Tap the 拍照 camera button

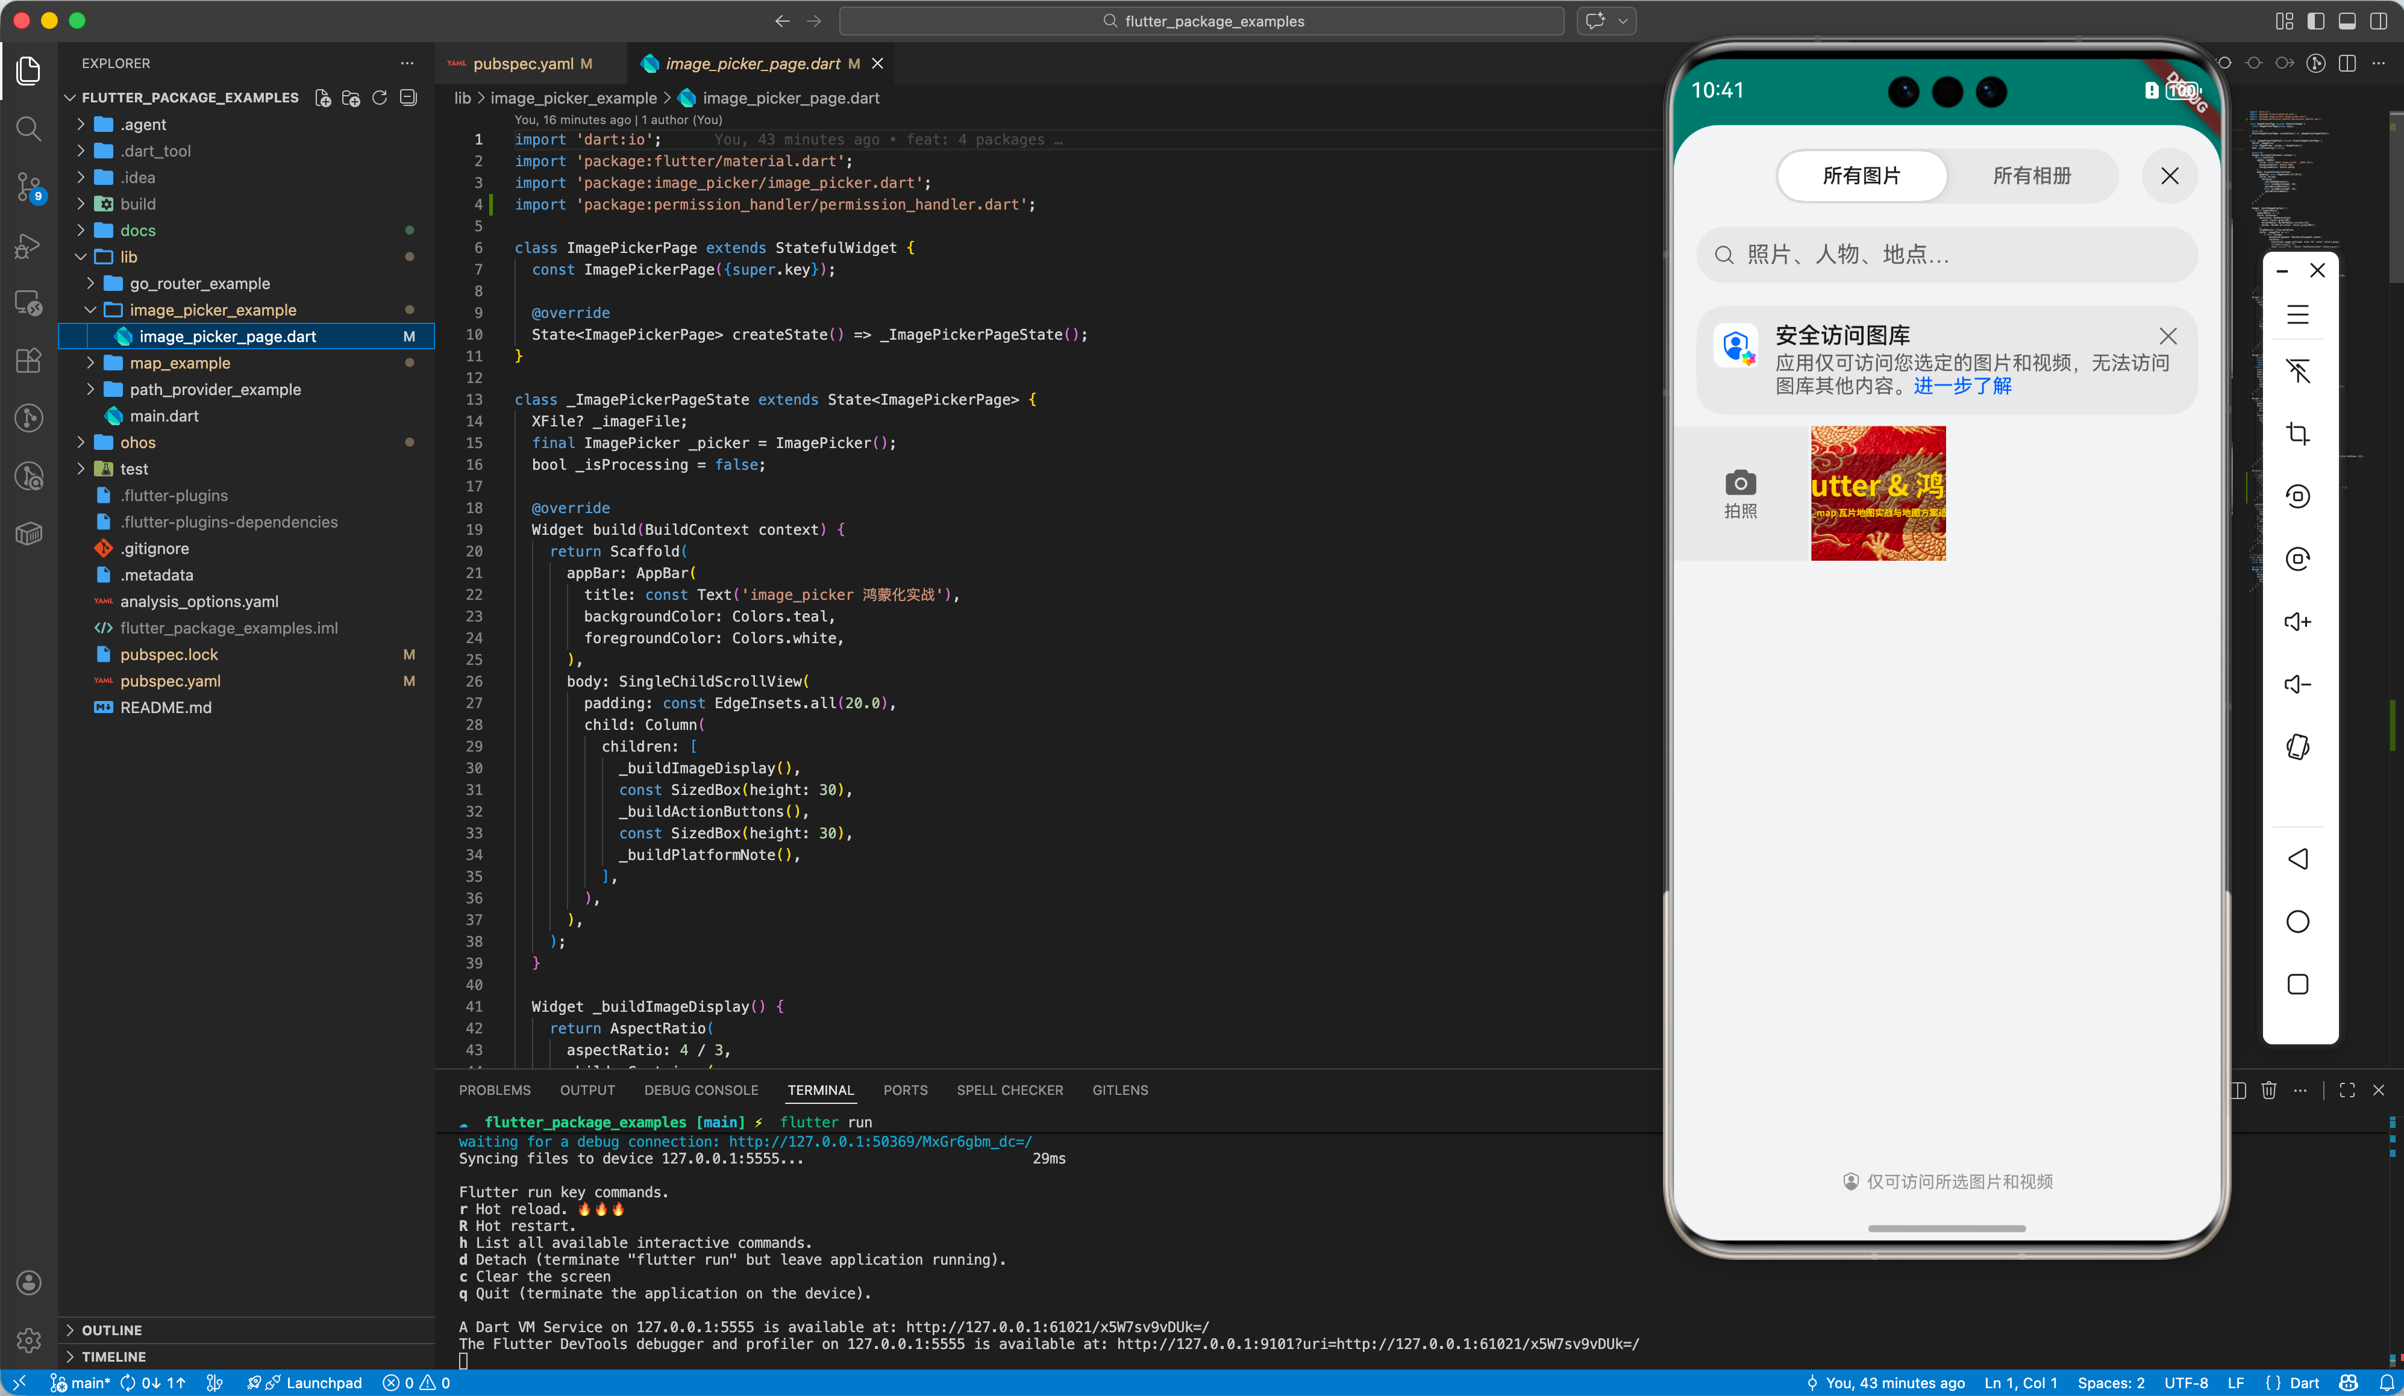point(1739,493)
